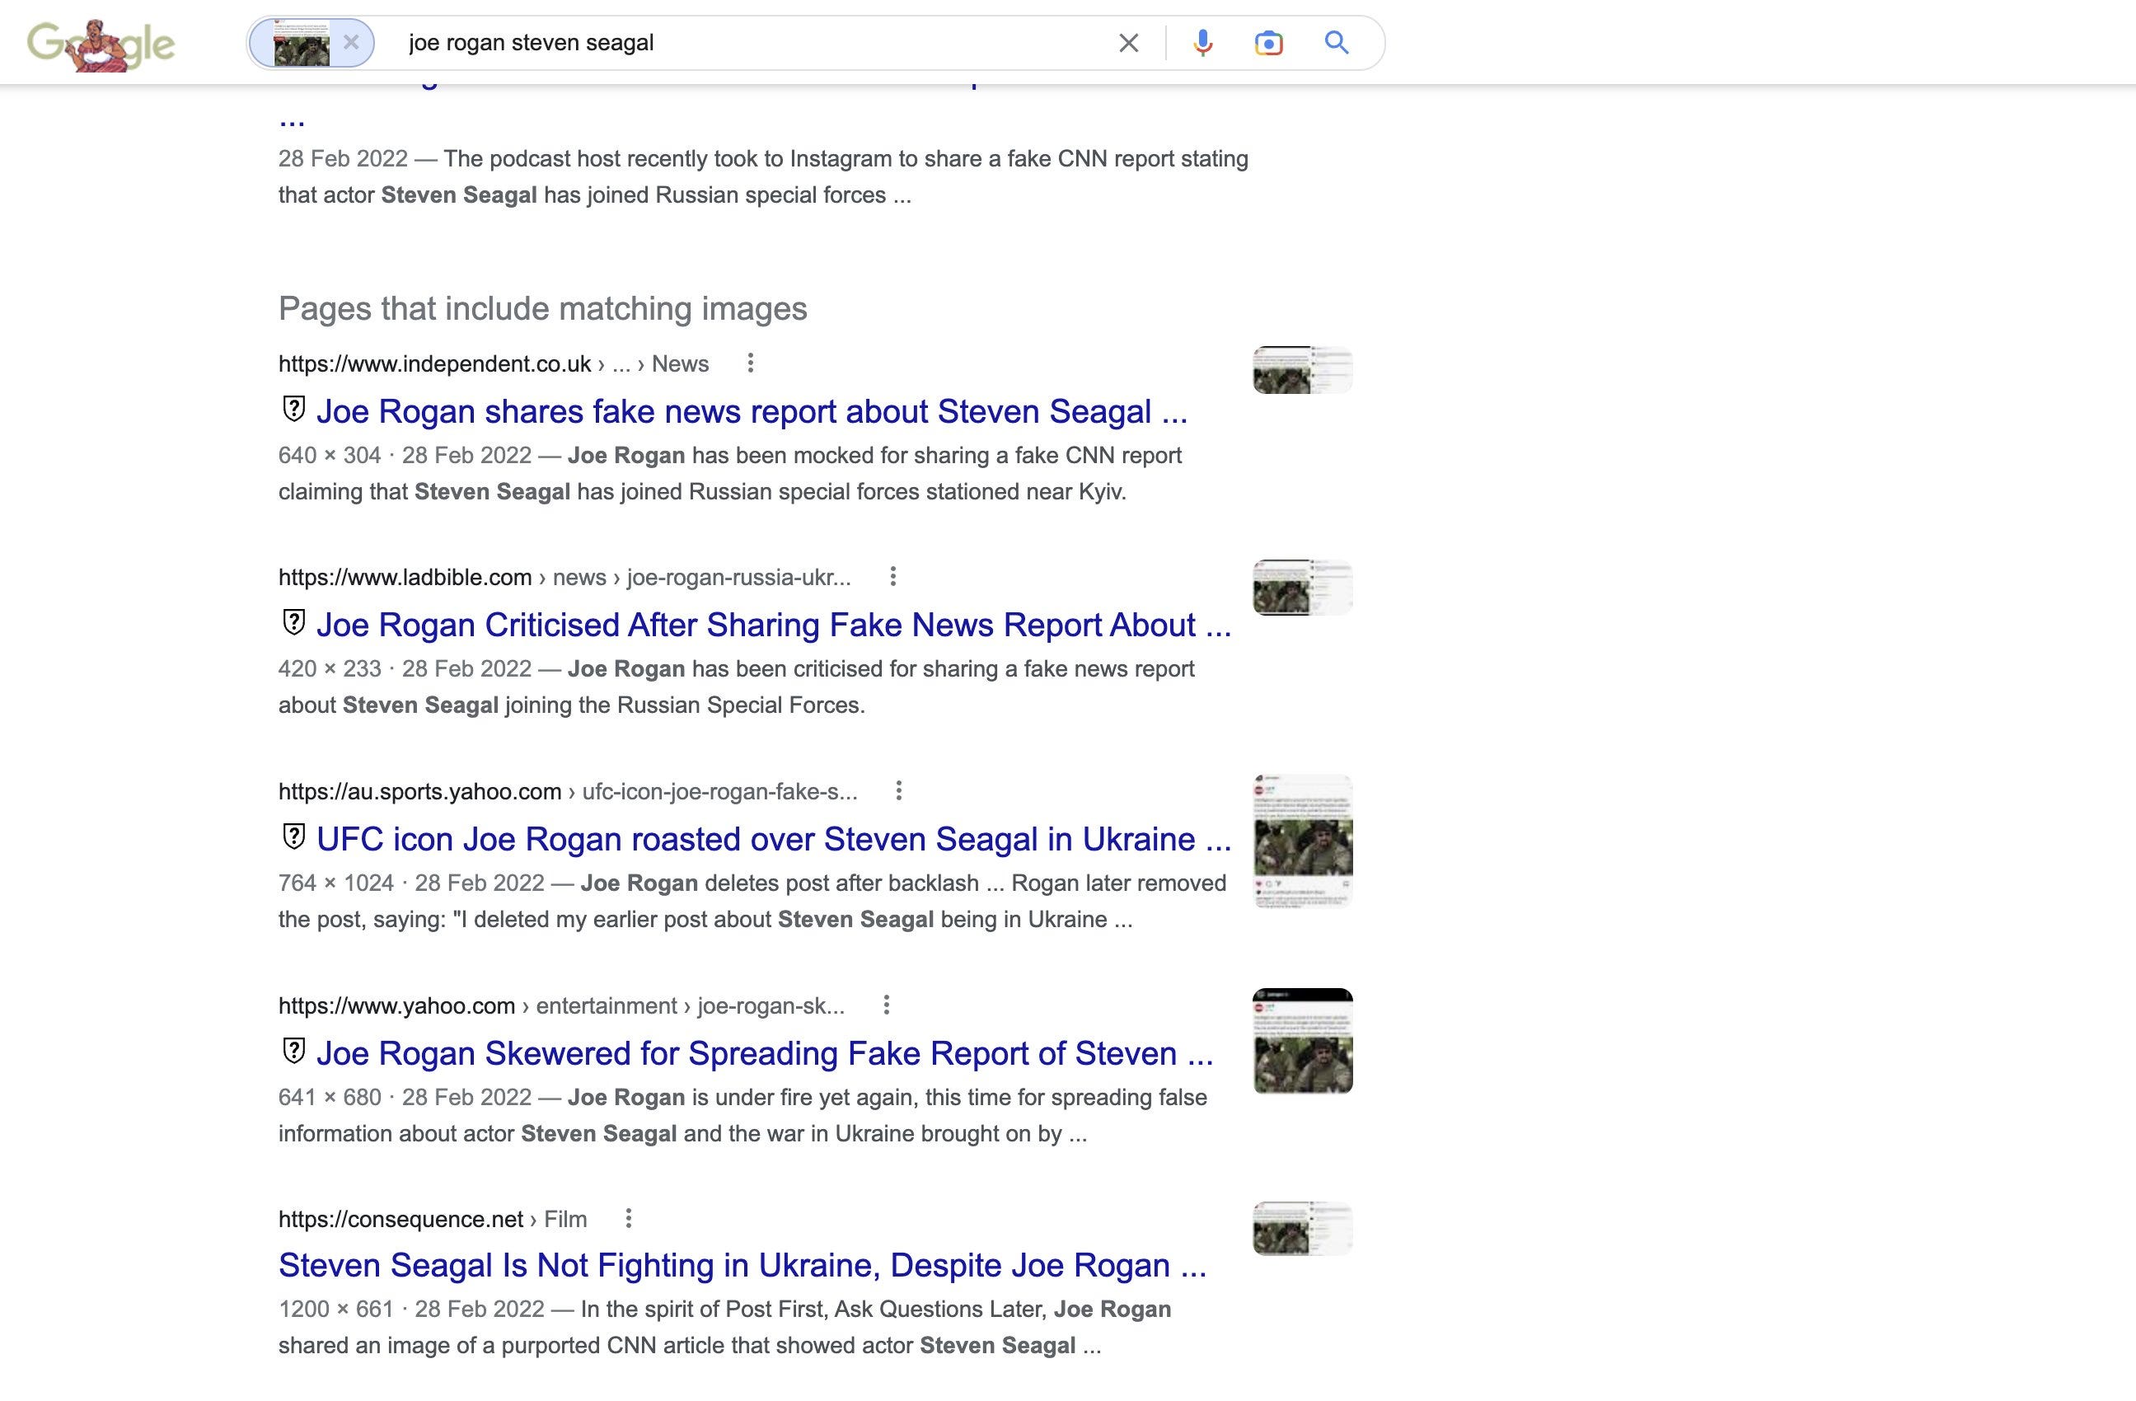
Task: Click shield icon beside Independent result title
Action: point(293,410)
